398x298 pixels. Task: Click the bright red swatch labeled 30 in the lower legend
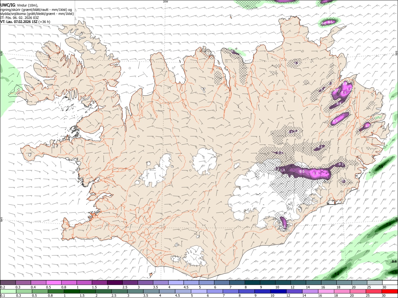click(390, 291)
